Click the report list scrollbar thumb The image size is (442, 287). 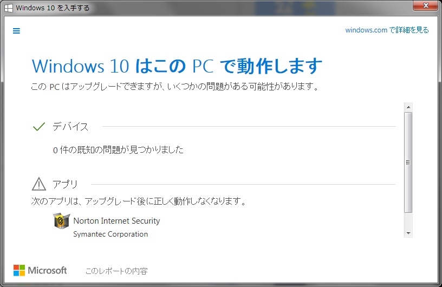(x=408, y=162)
